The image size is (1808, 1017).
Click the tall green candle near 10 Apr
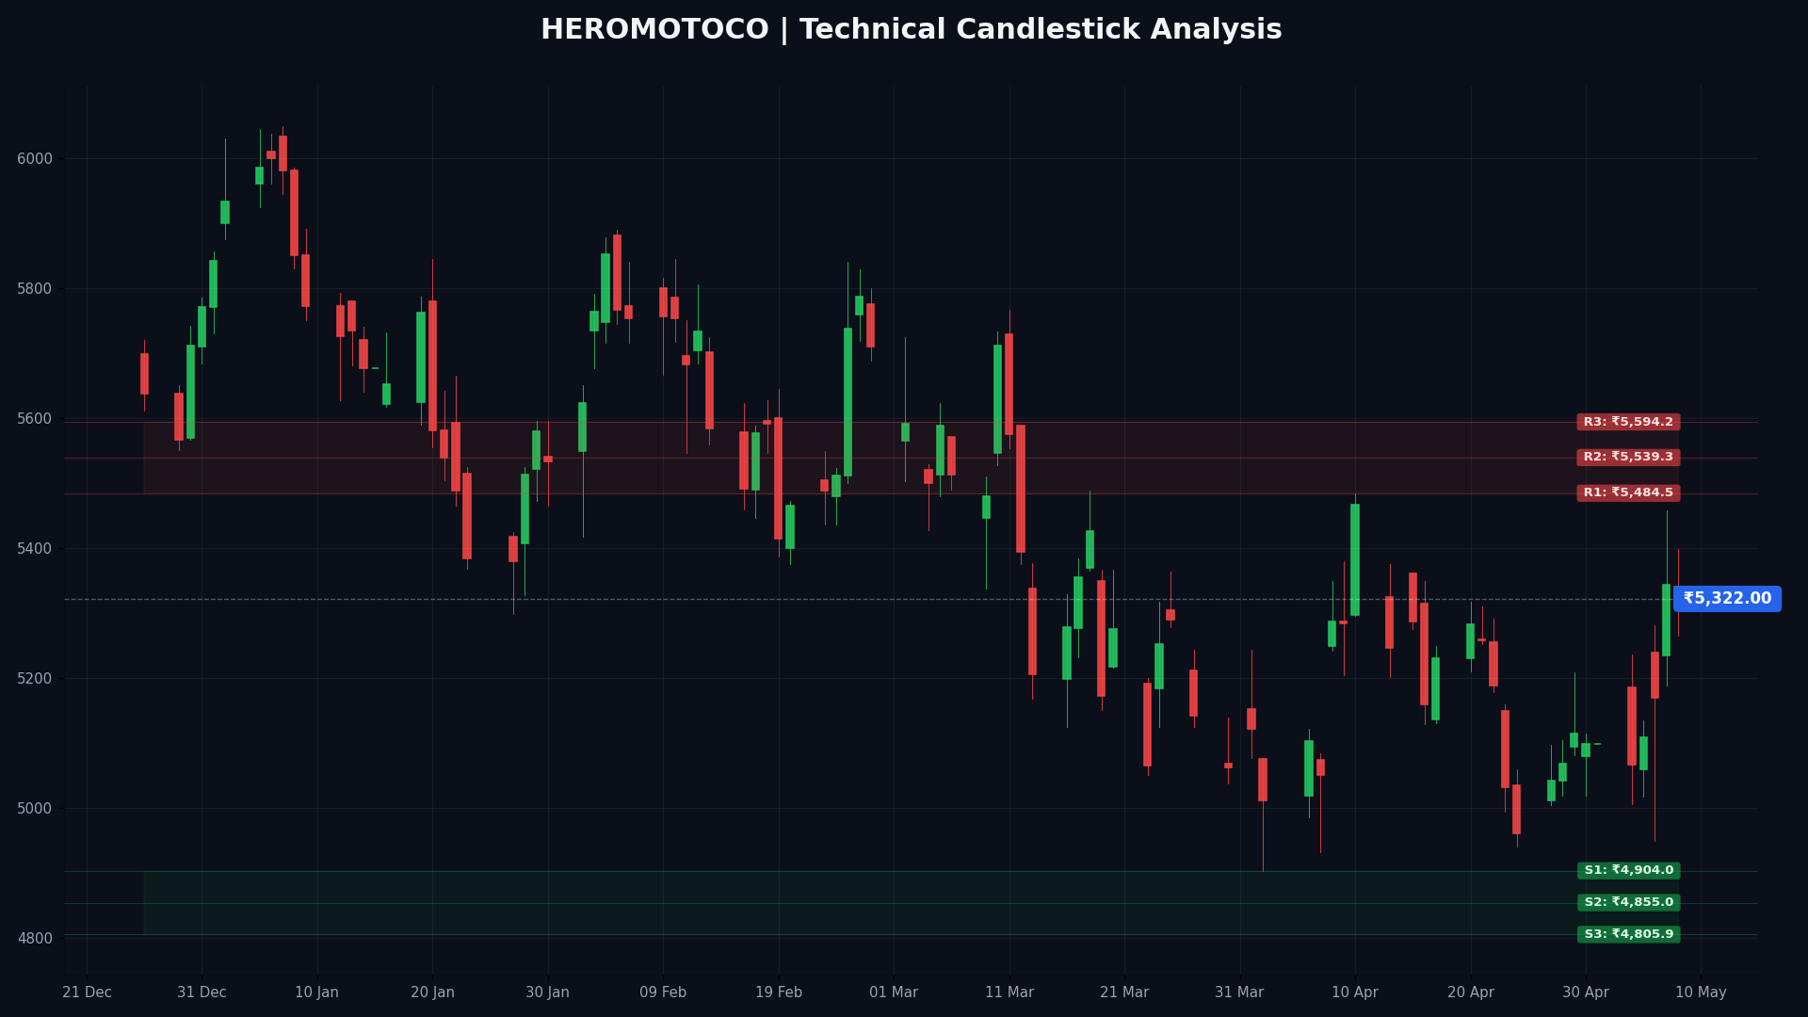pos(1355,559)
